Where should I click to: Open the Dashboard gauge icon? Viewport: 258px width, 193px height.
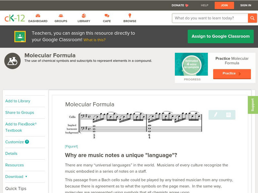coord(38,15)
